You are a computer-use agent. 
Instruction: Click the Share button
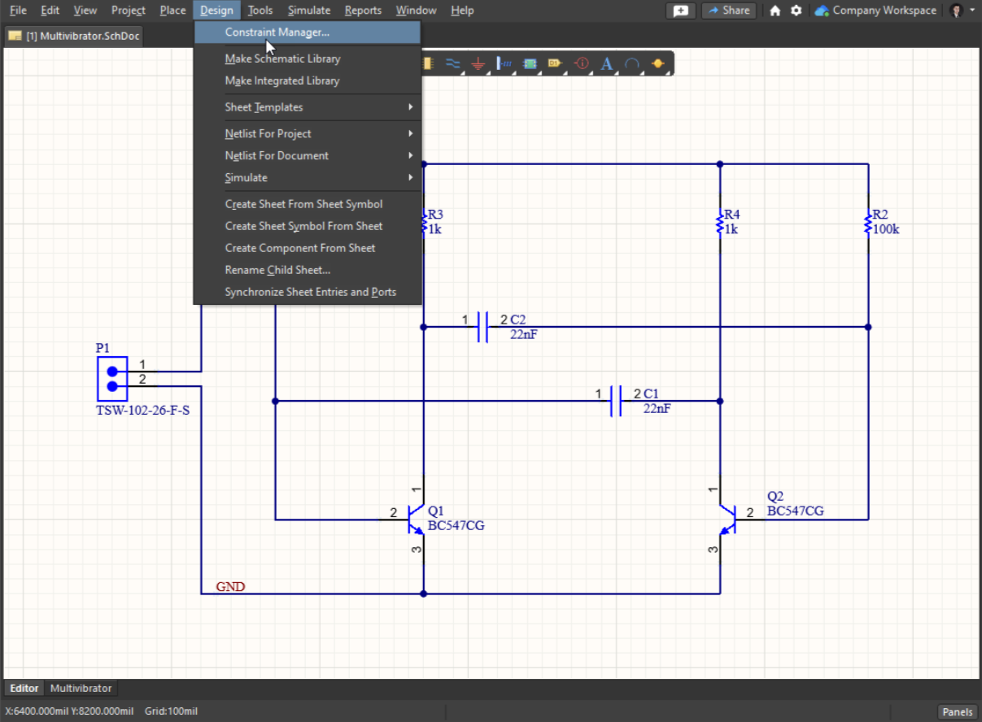pos(727,11)
